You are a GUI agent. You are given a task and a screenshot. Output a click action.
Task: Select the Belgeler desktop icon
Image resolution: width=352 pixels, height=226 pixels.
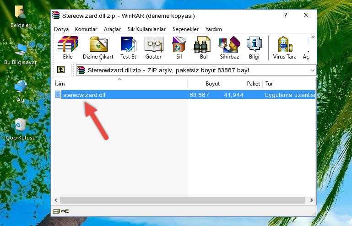point(20,17)
